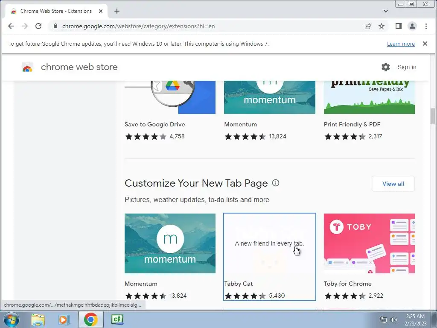Click the Save to Google Drive title
This screenshot has width=437, height=328.
154,124
